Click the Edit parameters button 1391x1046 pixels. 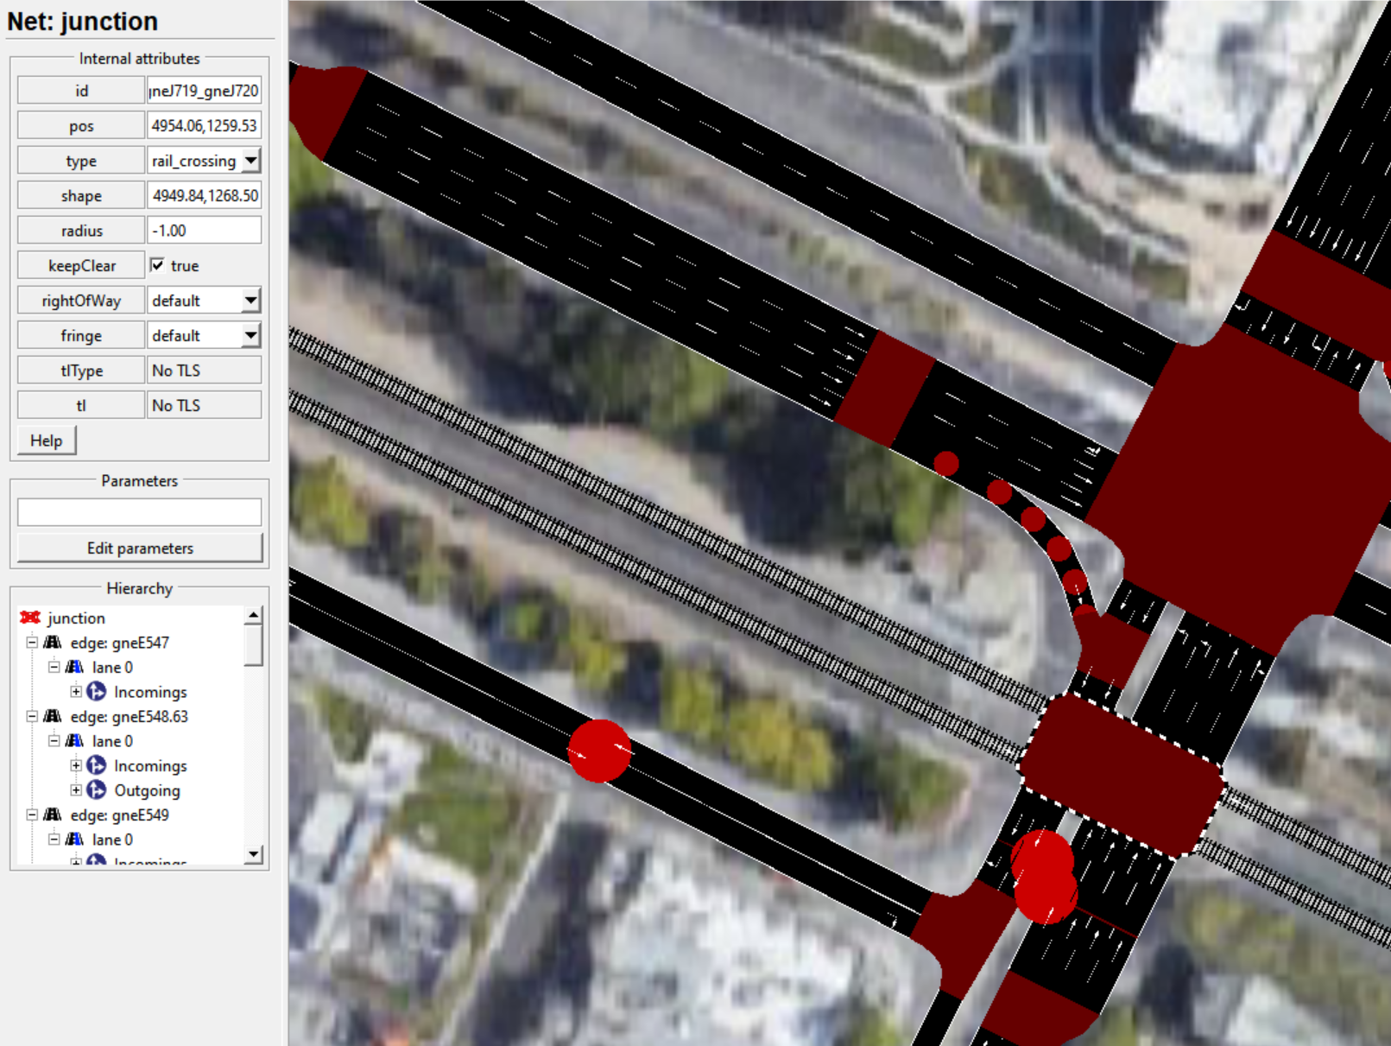coord(140,548)
